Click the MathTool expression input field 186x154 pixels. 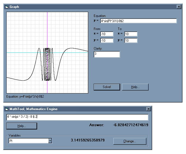(77, 117)
